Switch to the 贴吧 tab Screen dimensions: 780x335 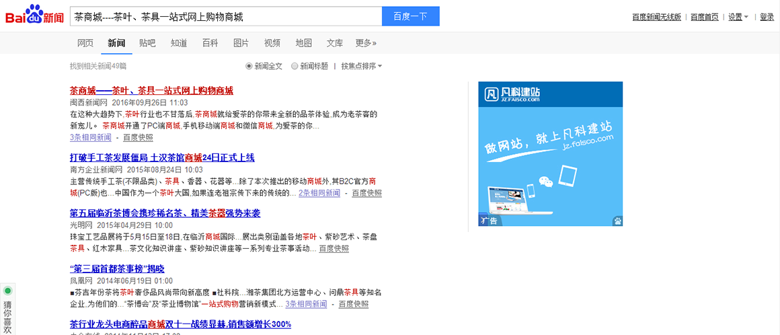point(147,43)
